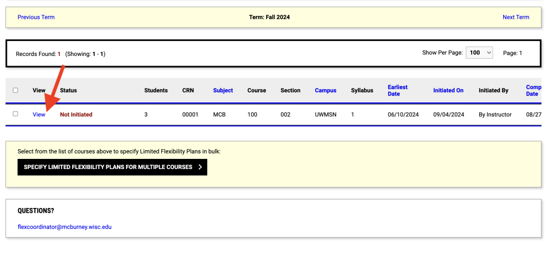
Task: Click the Initiated By column header
Action: [x=493, y=90]
